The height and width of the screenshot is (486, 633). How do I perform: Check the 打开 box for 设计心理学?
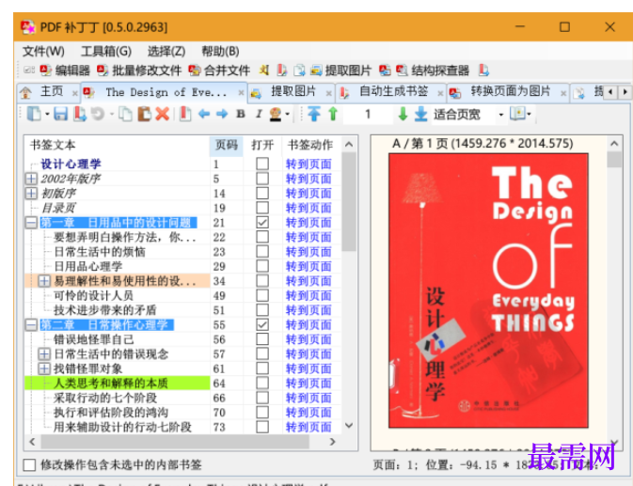262,164
